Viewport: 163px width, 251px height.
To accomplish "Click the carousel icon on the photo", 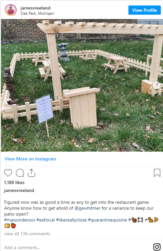I will [156, 85].
